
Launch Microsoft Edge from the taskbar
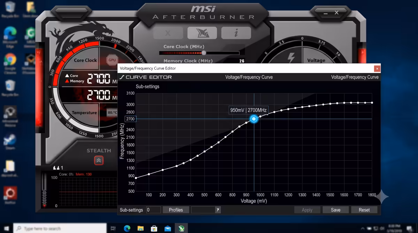tap(127, 228)
